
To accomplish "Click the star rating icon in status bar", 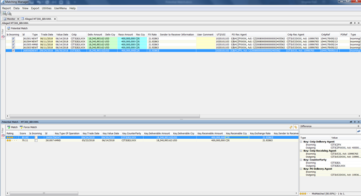I will [x=305, y=194].
